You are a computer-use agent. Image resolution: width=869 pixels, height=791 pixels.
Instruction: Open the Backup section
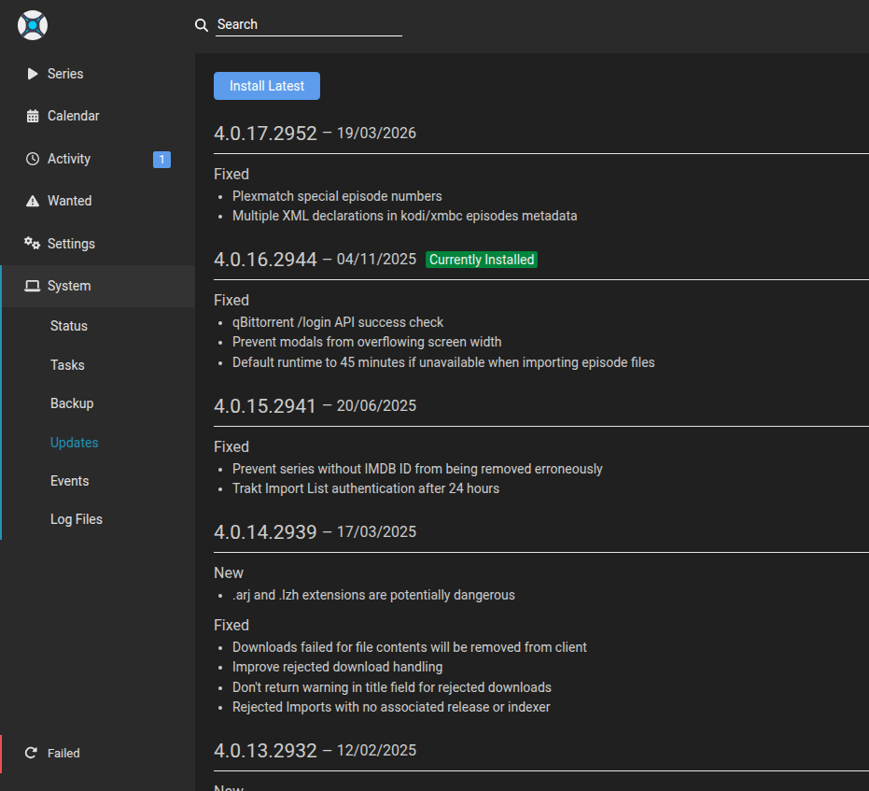coord(72,403)
